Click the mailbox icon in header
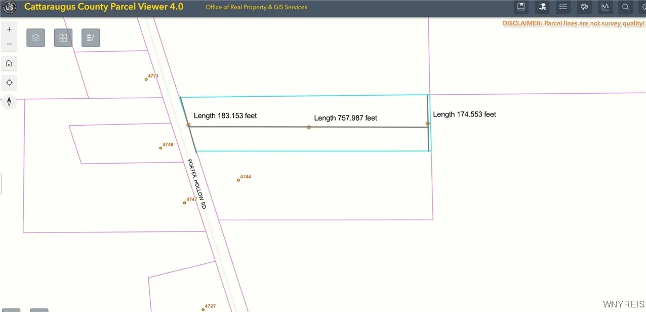Image resolution: width=646 pixels, height=312 pixels. coord(542,7)
